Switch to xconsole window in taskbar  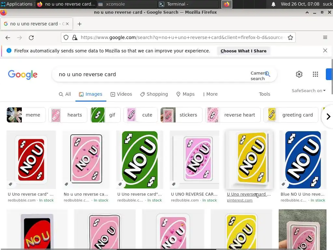(x=127, y=4)
